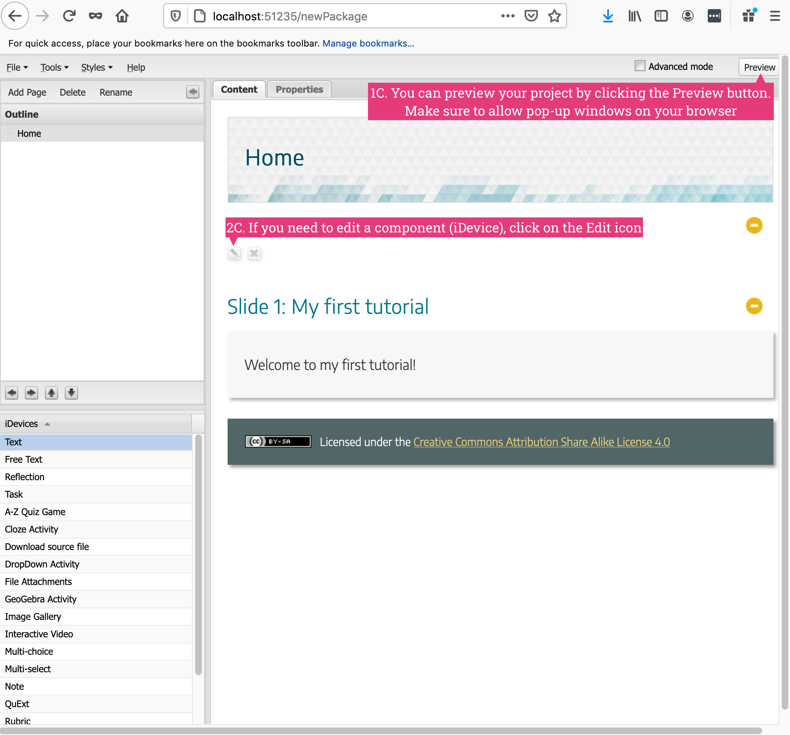Click the delete X icon beside Edit
This screenshot has width=790, height=735.
point(254,253)
